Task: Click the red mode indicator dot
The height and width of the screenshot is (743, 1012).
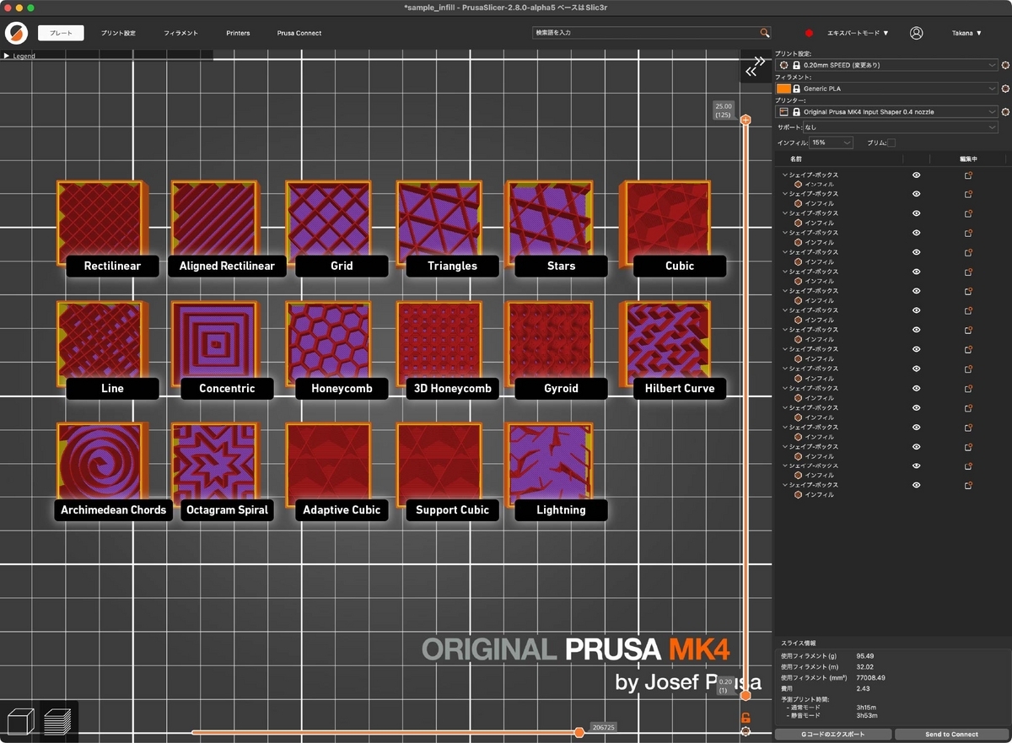Action: 809,33
